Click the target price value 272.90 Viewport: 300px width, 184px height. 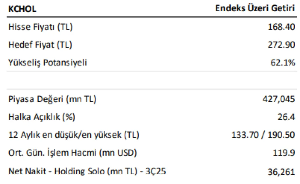pos(281,45)
